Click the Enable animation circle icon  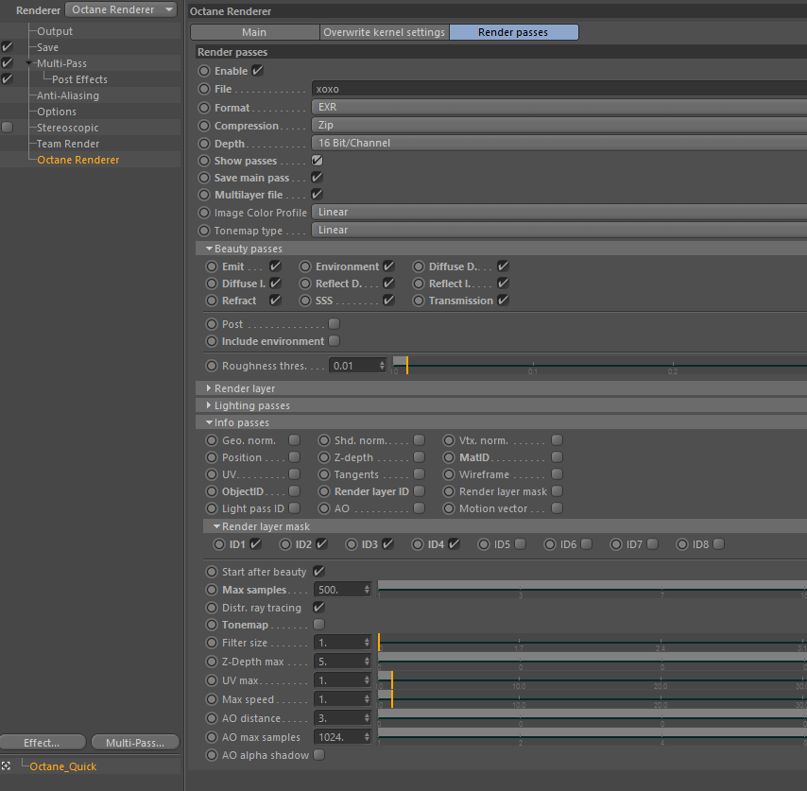click(204, 71)
